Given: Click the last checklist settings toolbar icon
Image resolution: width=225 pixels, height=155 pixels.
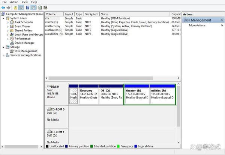Looking at the screenshot, I should pyautogui.click(x=45, y=8).
